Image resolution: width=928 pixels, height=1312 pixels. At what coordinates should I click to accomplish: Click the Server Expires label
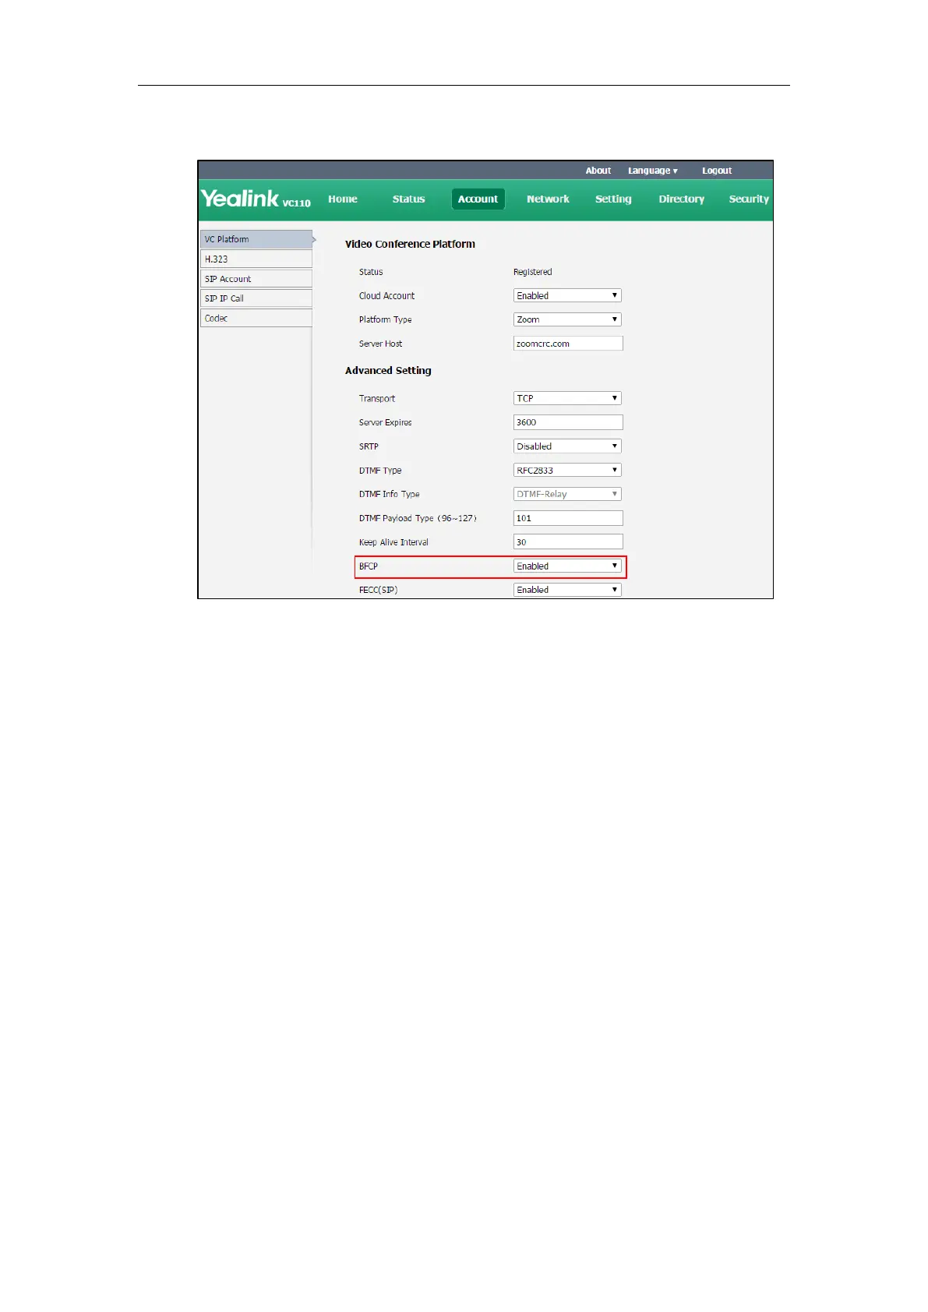[x=385, y=422]
